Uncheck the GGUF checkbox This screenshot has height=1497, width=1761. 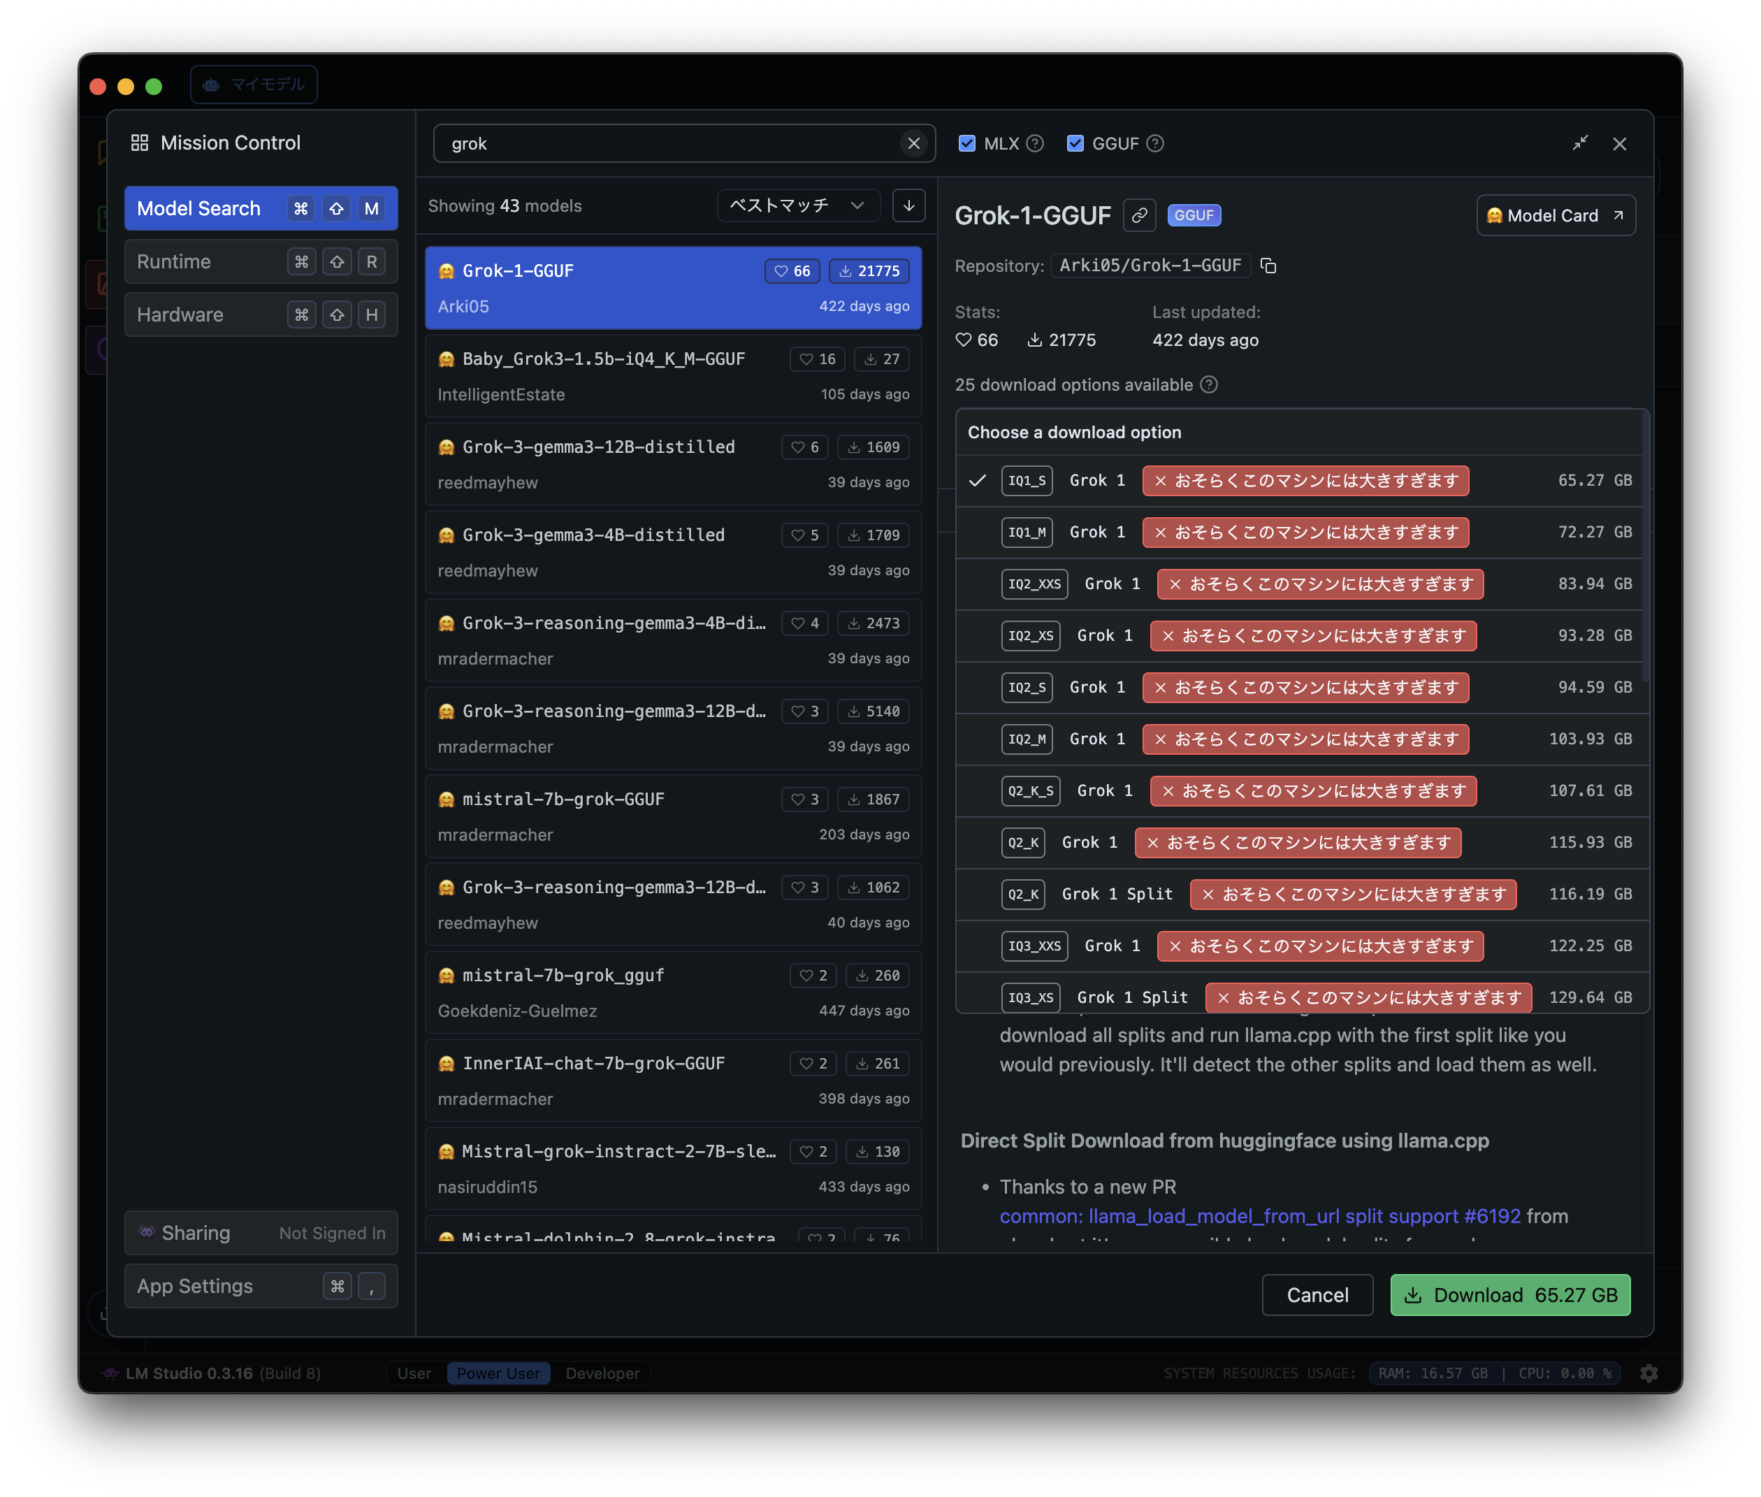coord(1075,143)
